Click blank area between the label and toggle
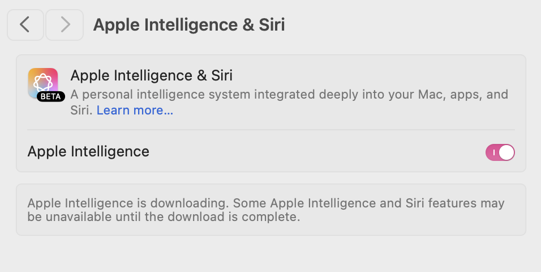 pos(317,152)
